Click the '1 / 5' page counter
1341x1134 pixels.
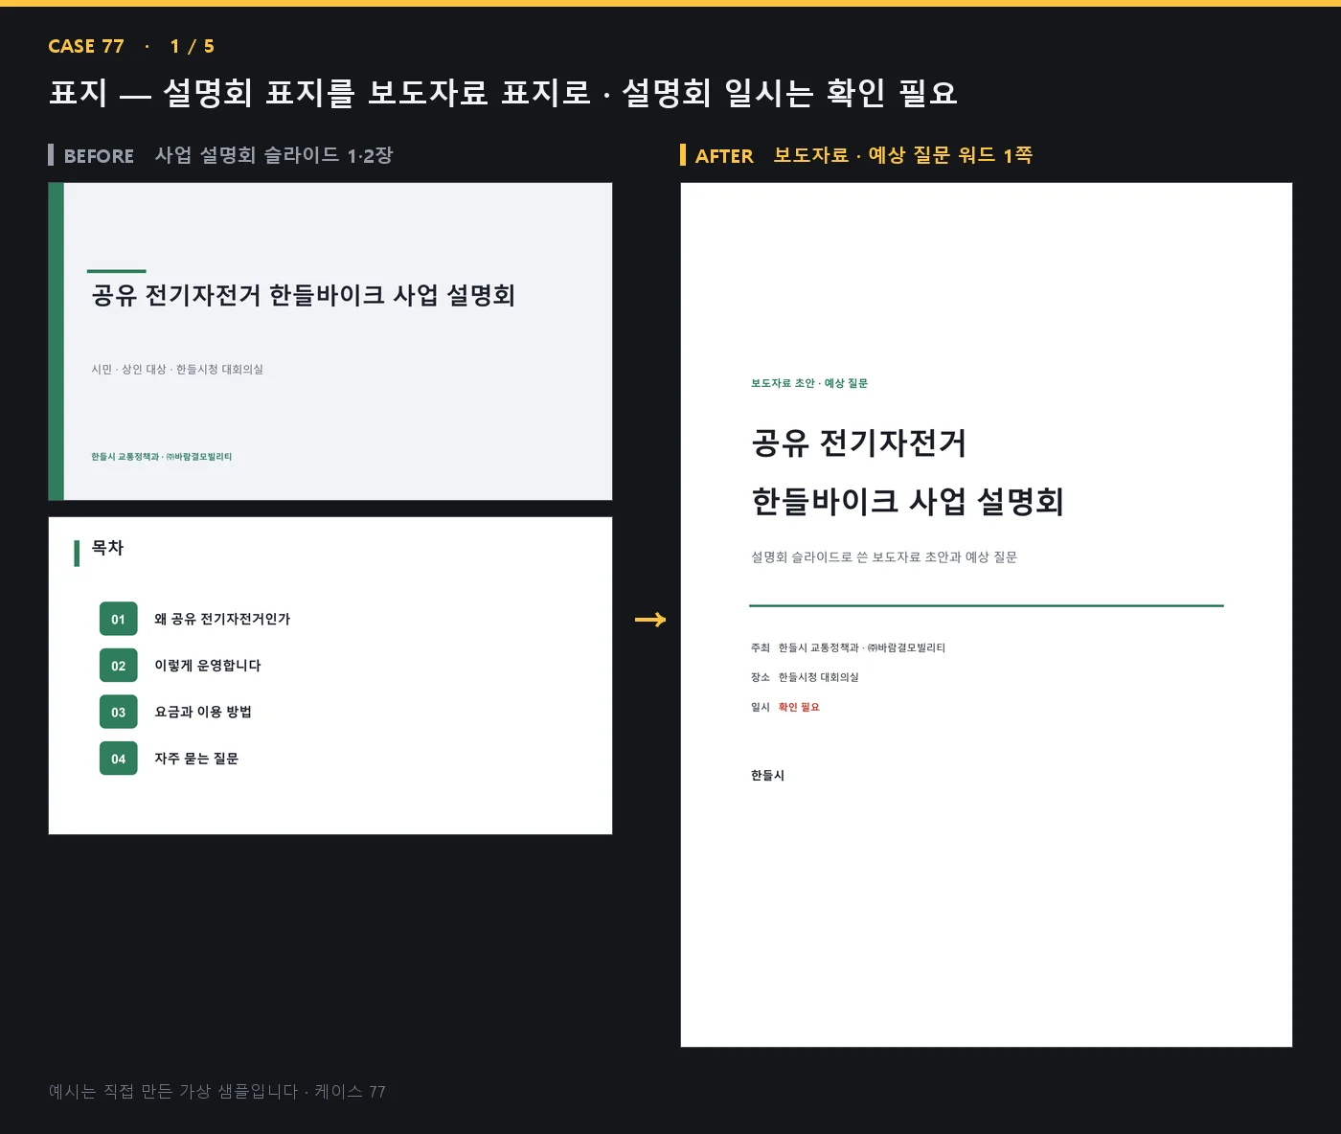pyautogui.click(x=193, y=46)
